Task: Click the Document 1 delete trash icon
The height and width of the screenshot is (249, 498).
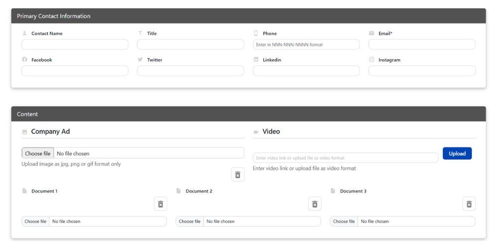Action: coord(160,204)
